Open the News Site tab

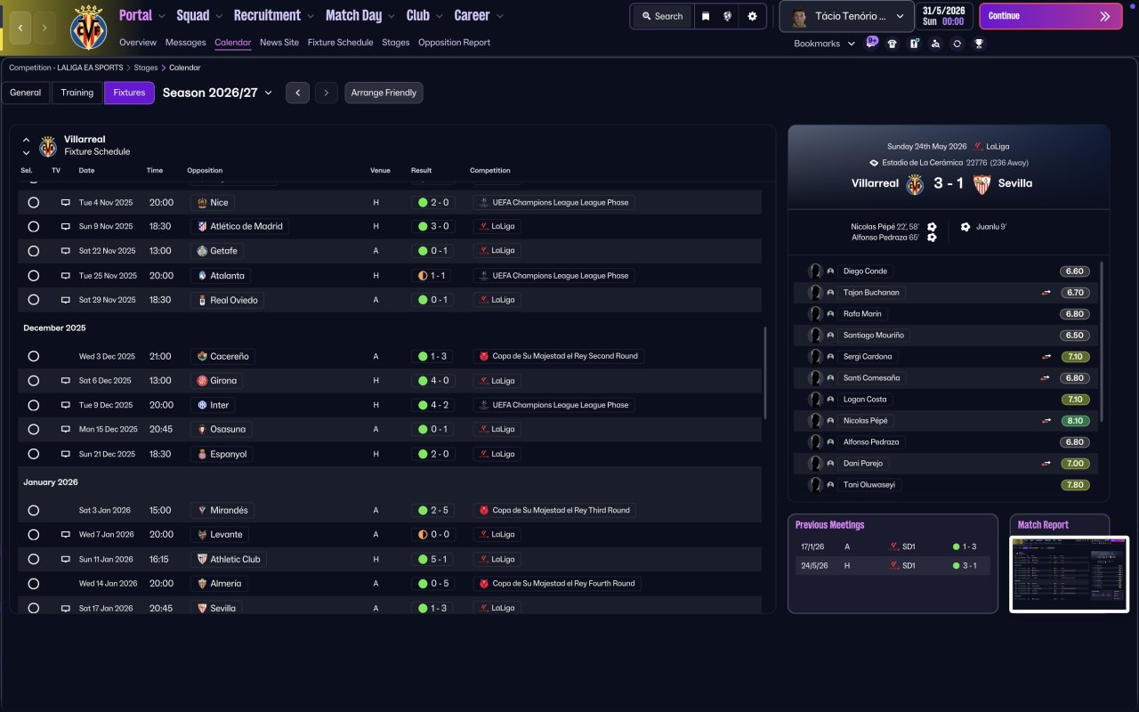pos(279,43)
